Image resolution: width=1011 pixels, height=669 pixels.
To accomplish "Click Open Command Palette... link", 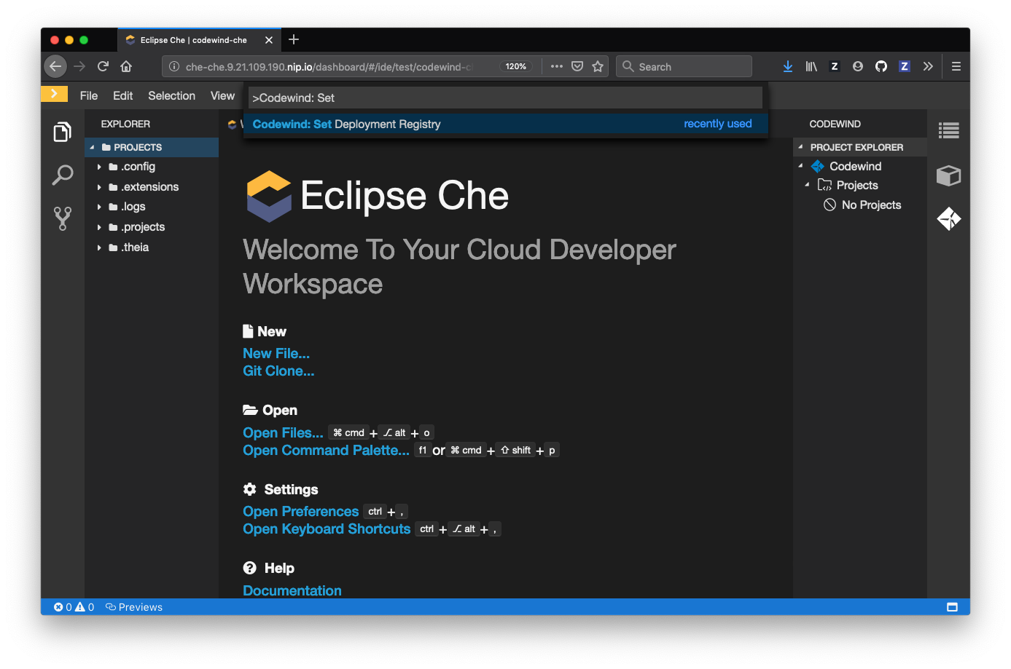I will tap(326, 450).
